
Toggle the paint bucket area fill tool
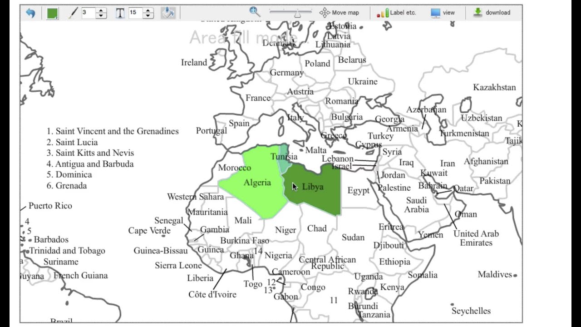pos(168,13)
